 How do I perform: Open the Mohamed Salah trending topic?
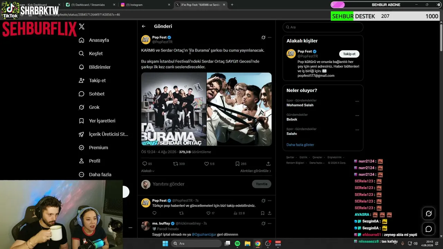click(x=300, y=105)
